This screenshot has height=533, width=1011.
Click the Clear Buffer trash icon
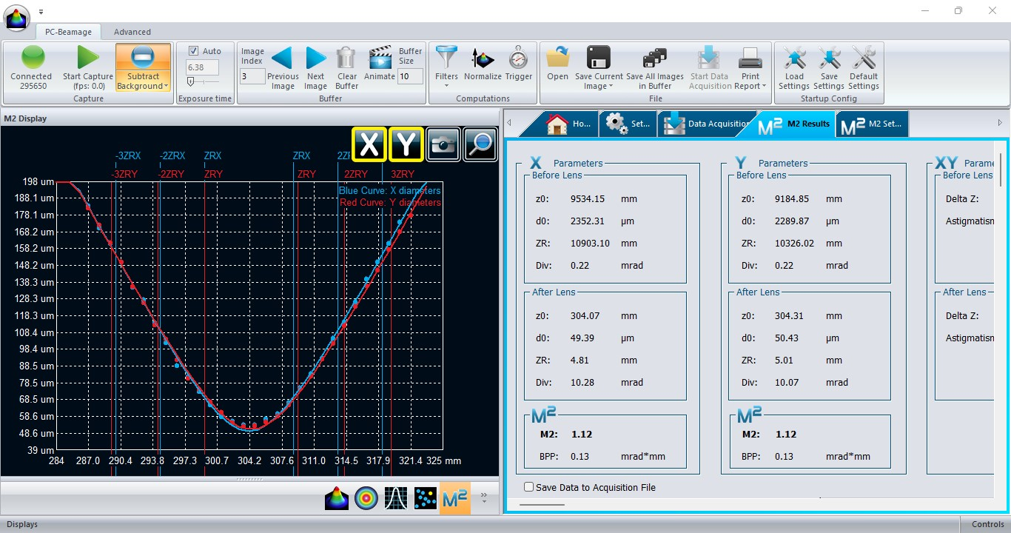coord(346,58)
